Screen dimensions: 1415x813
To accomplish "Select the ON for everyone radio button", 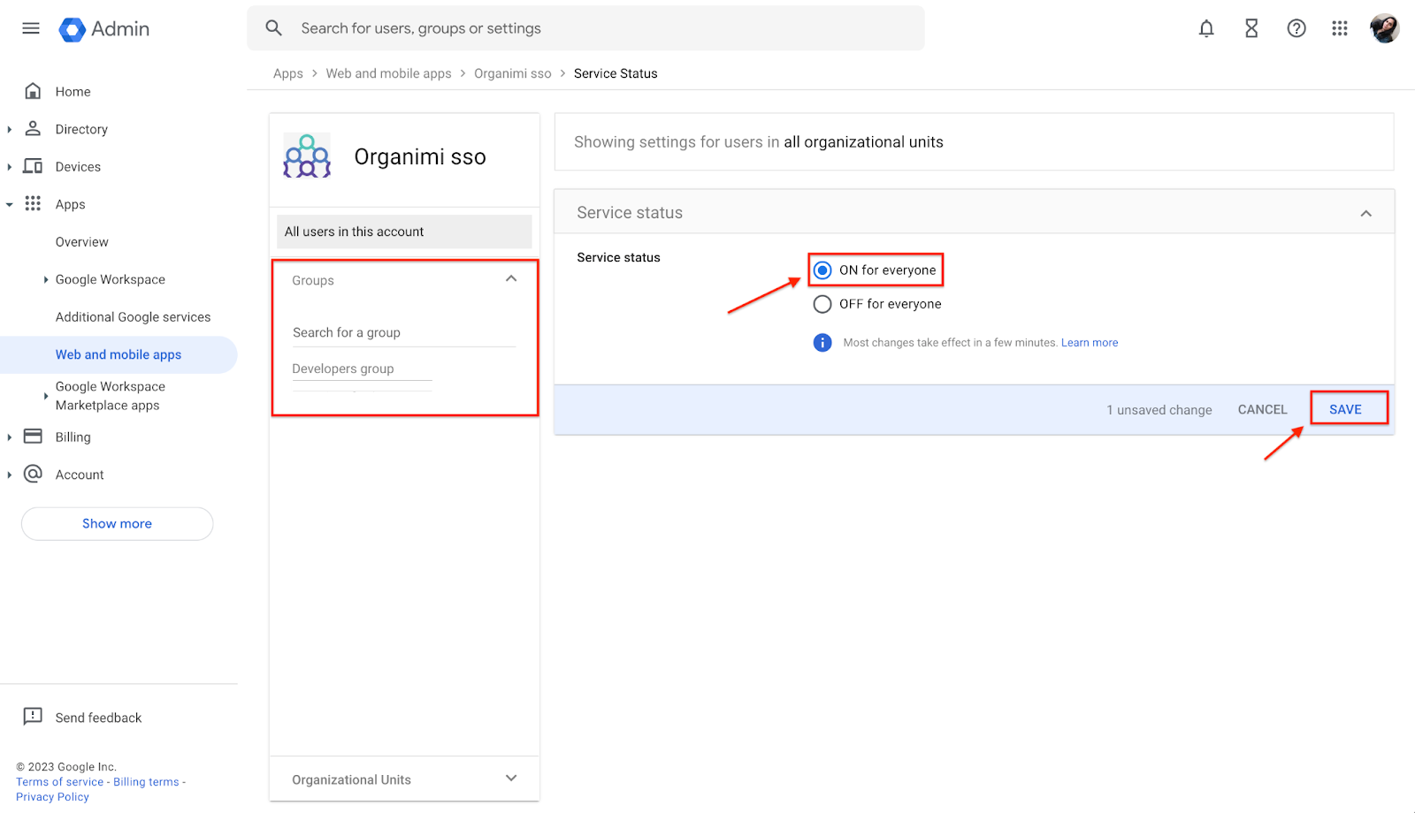I will (x=822, y=270).
